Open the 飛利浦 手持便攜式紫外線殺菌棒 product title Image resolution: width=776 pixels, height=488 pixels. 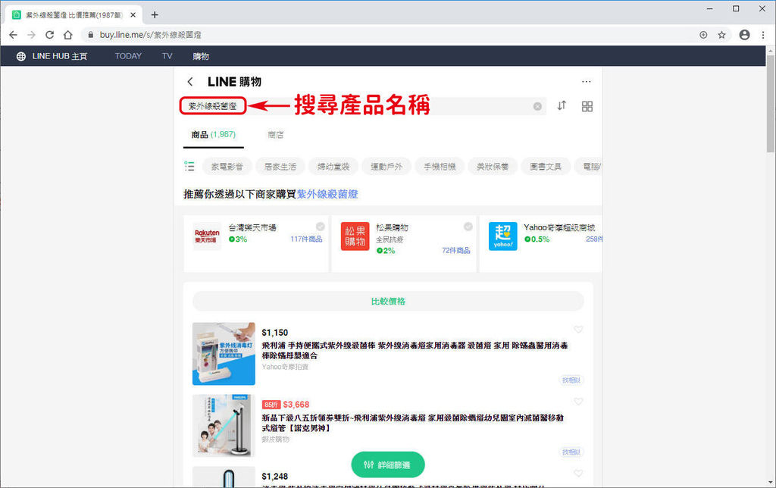pos(415,350)
